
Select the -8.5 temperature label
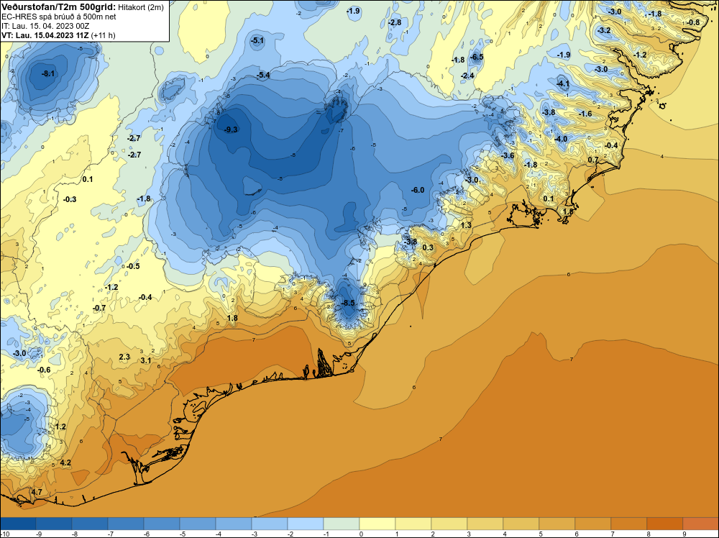(348, 304)
